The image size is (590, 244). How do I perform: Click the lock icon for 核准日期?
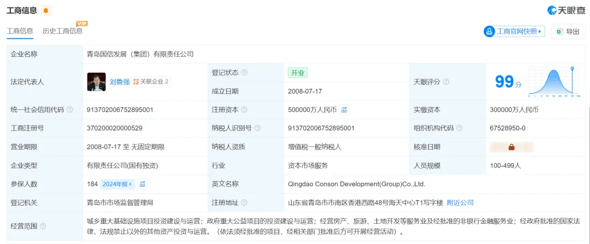tap(511, 147)
